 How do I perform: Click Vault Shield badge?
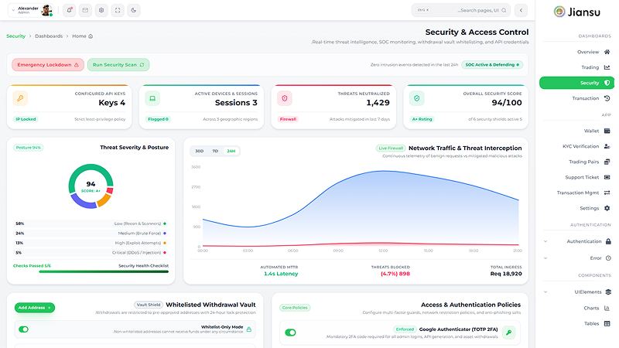pyautogui.click(x=149, y=305)
